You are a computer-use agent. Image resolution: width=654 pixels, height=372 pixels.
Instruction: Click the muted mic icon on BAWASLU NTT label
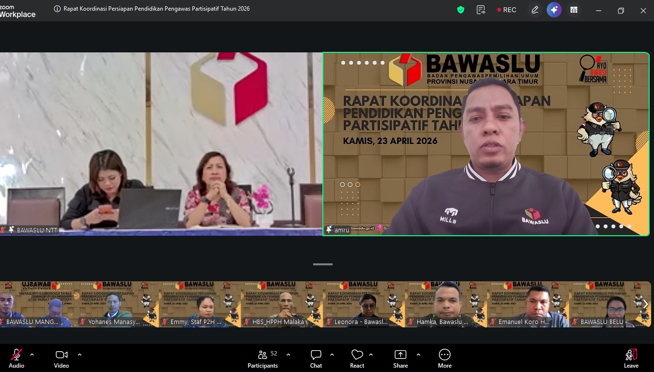pos(3,230)
